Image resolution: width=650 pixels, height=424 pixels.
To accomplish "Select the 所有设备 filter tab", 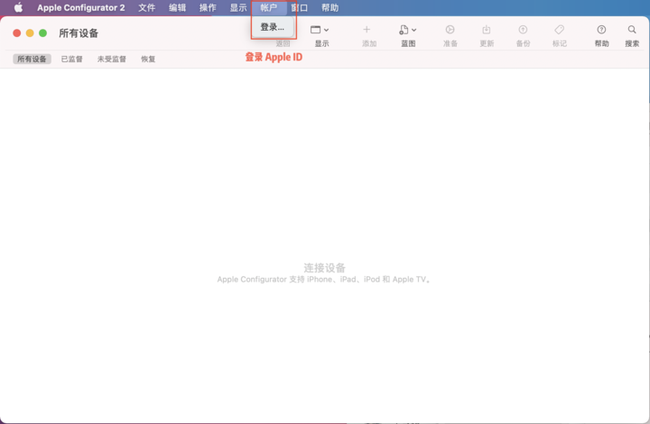I will [x=32, y=59].
